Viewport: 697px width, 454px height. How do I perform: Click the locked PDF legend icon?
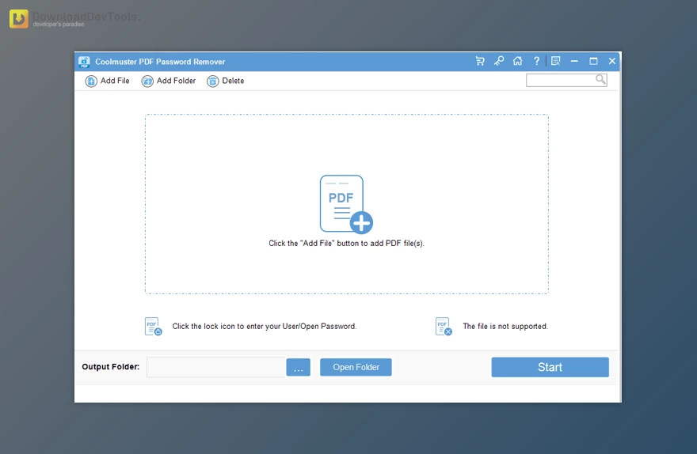154,326
